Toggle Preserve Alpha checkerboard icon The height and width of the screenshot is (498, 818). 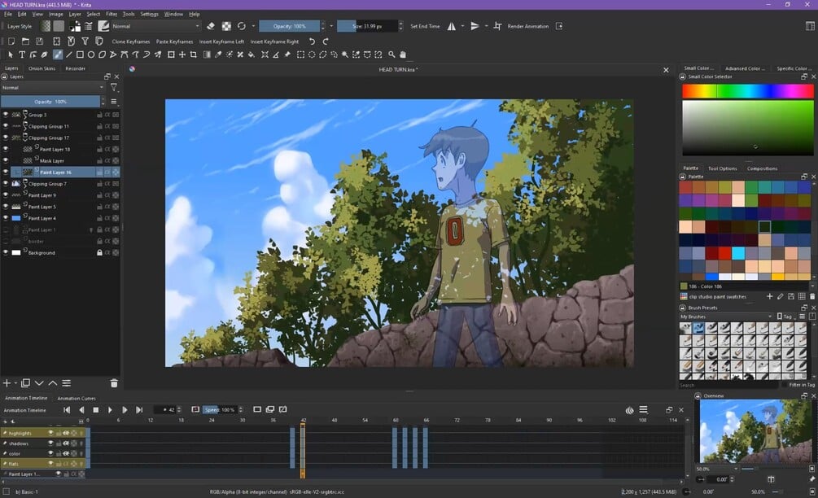coord(226,26)
